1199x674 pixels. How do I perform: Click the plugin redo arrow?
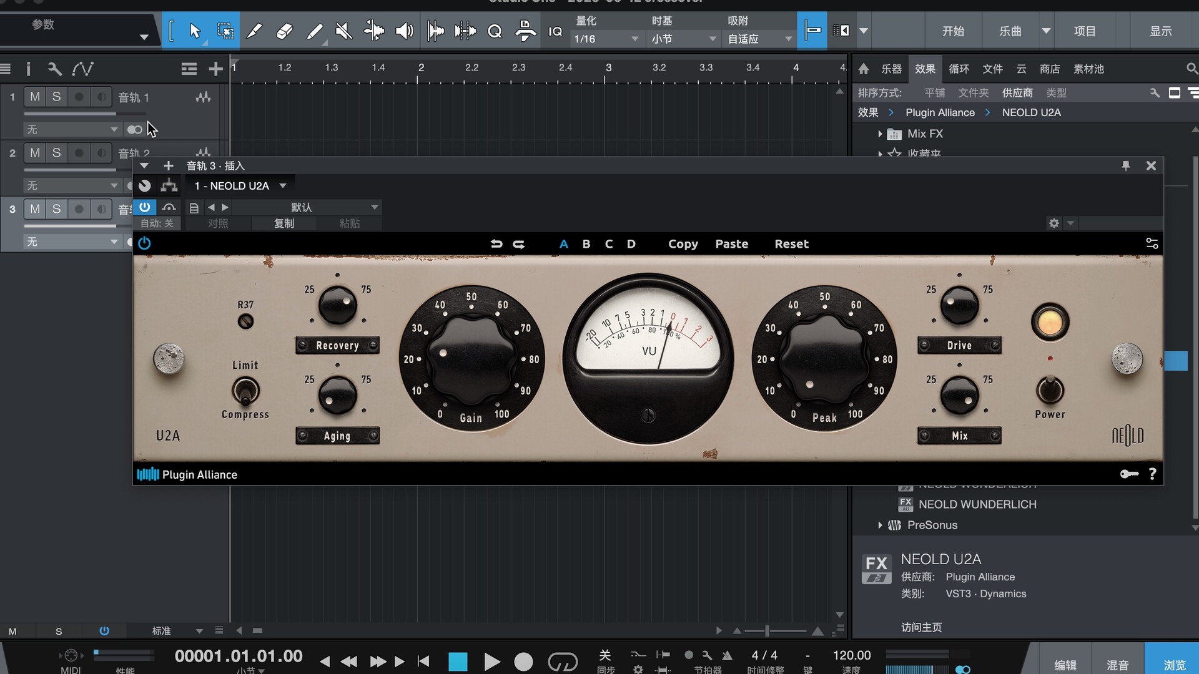point(519,244)
